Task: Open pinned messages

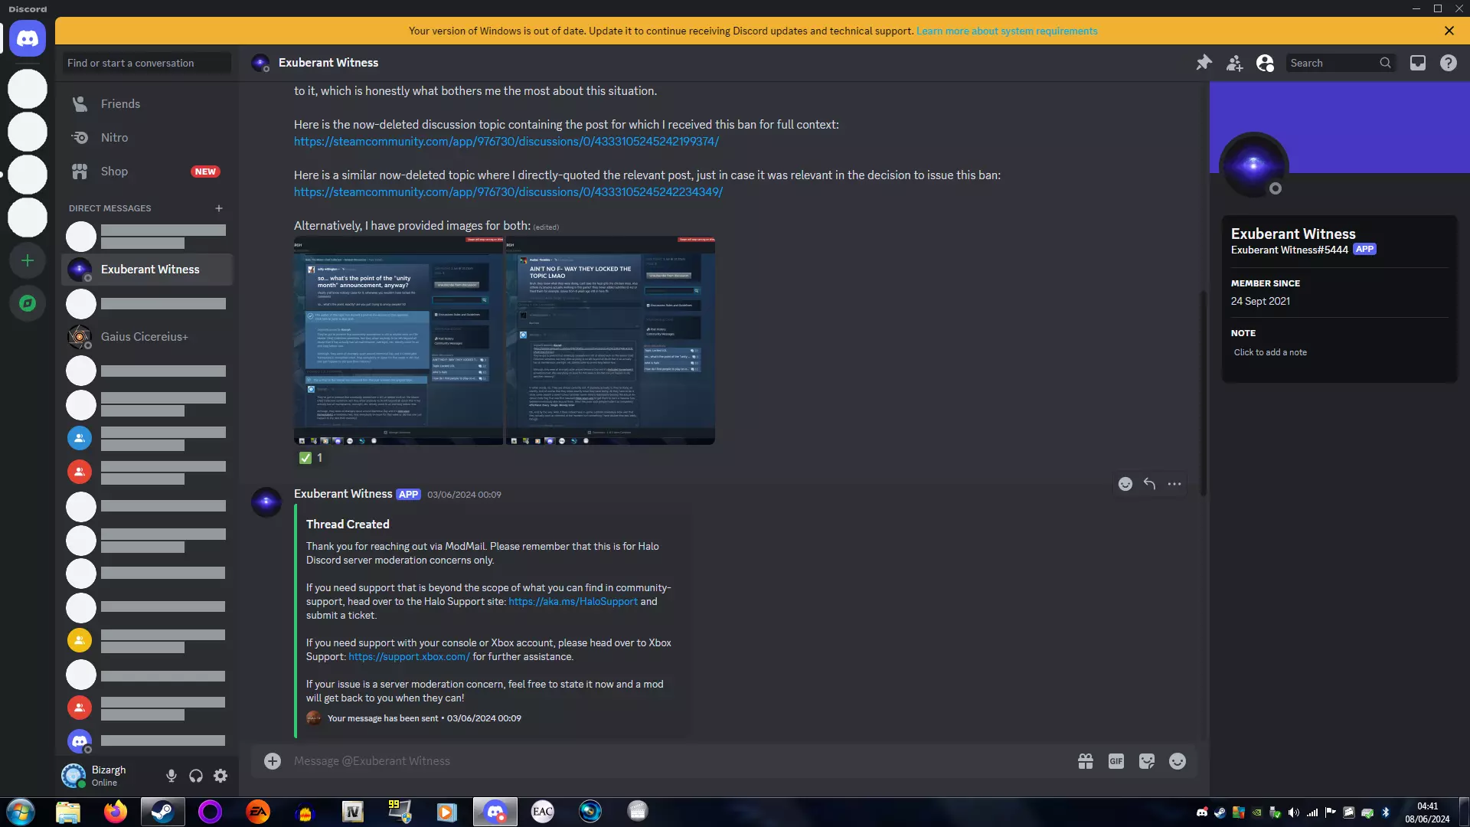Action: [x=1204, y=63]
